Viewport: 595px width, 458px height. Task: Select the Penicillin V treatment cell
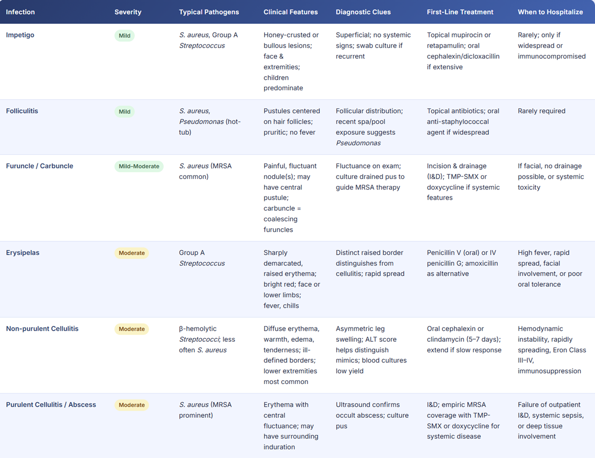(x=461, y=263)
